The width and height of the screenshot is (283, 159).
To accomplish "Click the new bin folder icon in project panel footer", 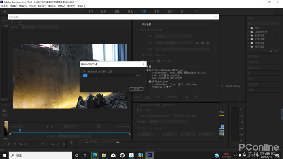I will [x=64, y=144].
